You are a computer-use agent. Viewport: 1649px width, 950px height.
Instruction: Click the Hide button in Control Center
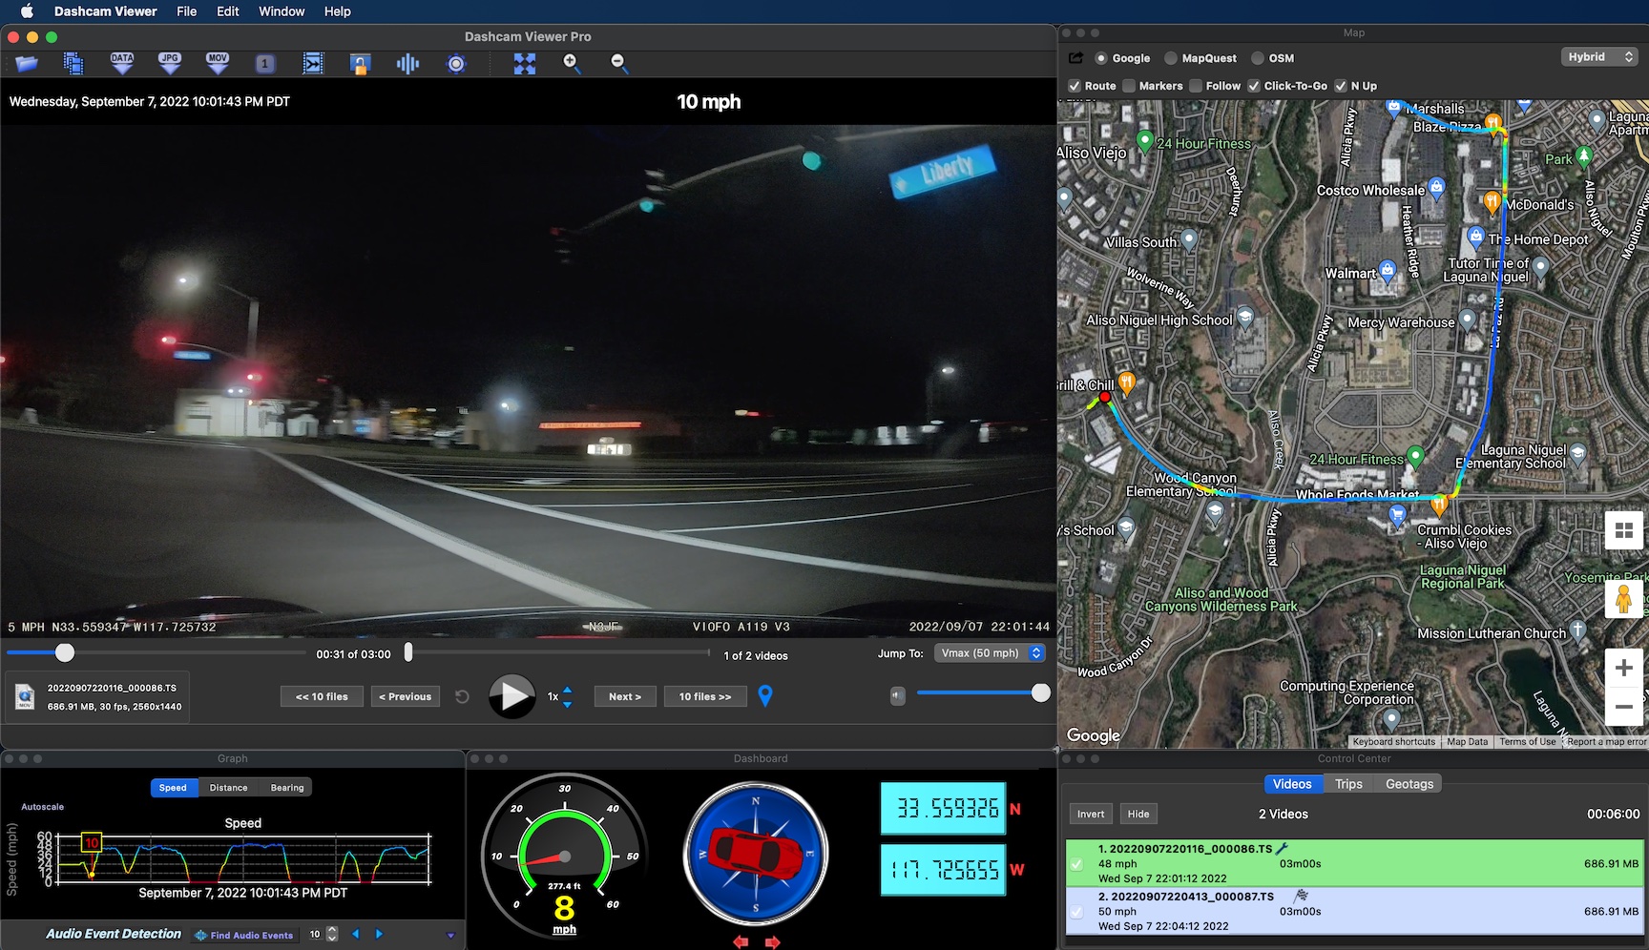pos(1138,814)
